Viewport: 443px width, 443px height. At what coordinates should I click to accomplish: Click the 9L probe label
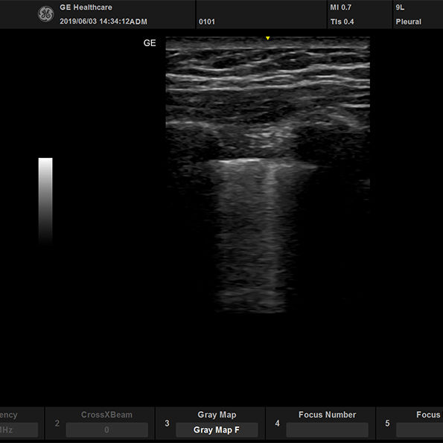tap(400, 7)
